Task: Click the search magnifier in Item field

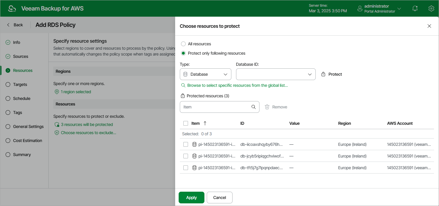Action: point(254,107)
